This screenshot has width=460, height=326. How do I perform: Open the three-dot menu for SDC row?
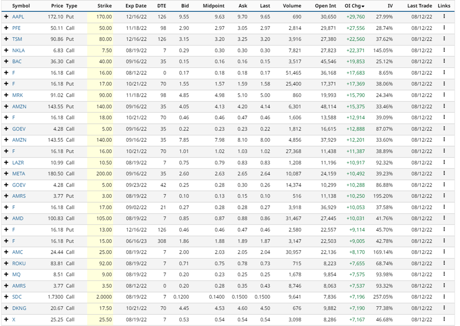pos(444,297)
